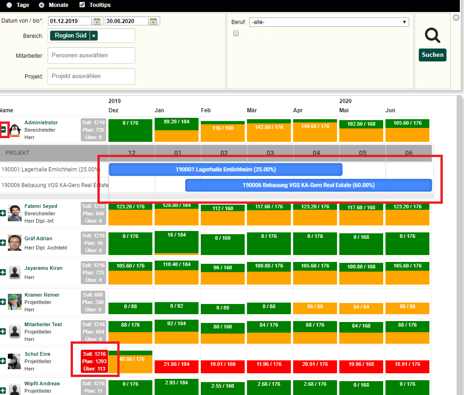
Task: Open the Beruf dropdown
Action: point(329,22)
